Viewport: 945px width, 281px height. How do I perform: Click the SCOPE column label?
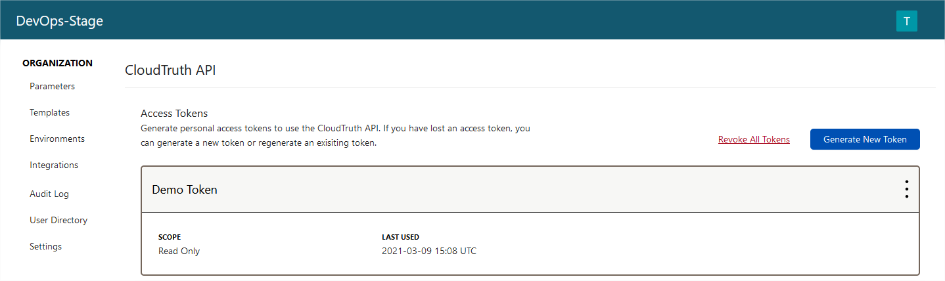click(170, 237)
